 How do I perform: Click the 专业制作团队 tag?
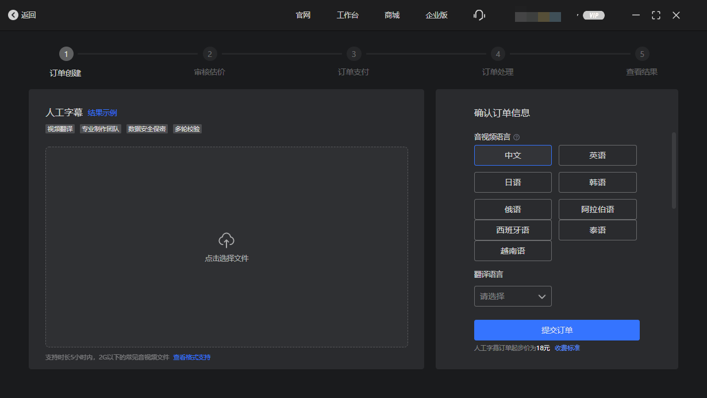101,129
